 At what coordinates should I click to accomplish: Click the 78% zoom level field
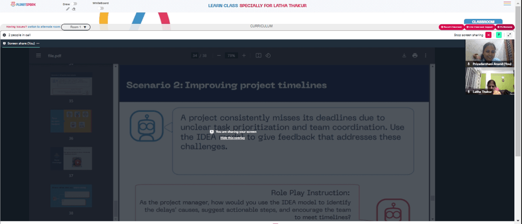tap(231, 56)
